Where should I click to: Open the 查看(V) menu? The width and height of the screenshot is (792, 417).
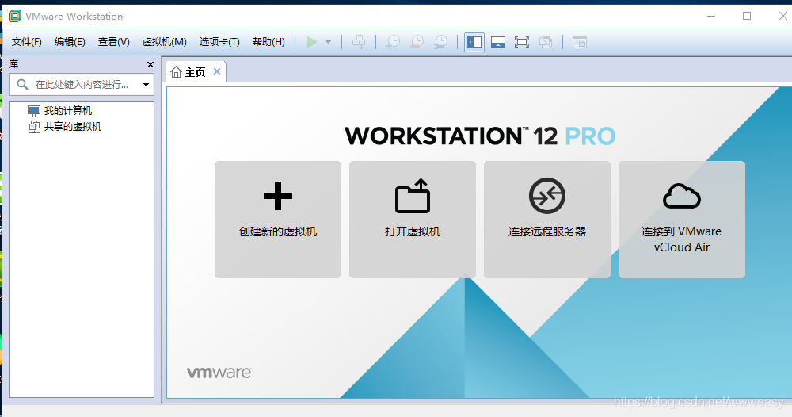tap(113, 42)
